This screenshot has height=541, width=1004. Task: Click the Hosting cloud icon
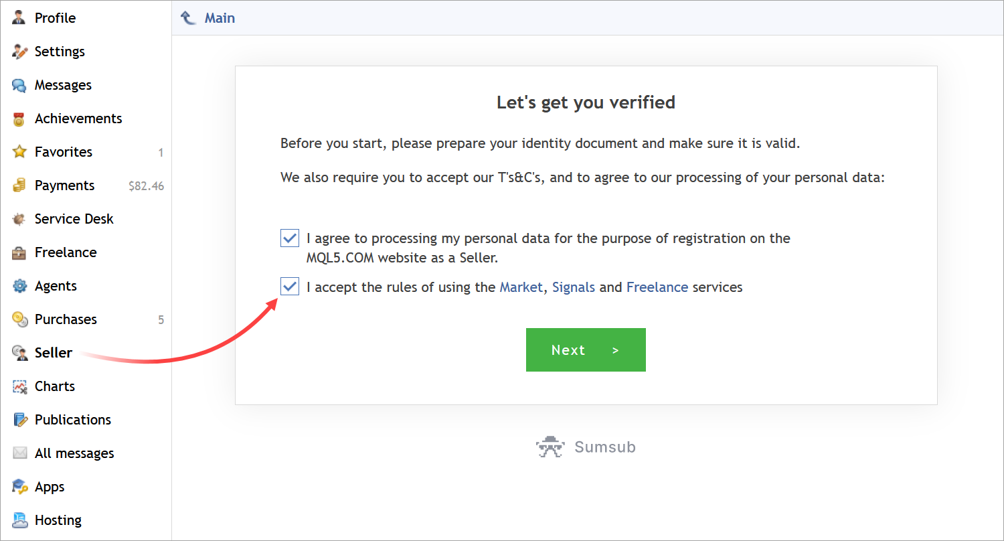19,520
